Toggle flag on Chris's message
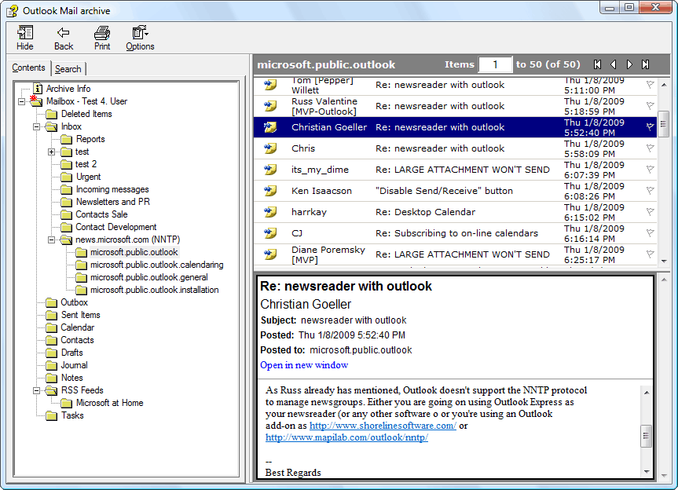 point(650,148)
